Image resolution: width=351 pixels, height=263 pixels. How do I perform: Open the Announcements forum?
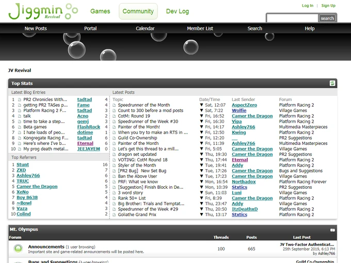coord(46,246)
